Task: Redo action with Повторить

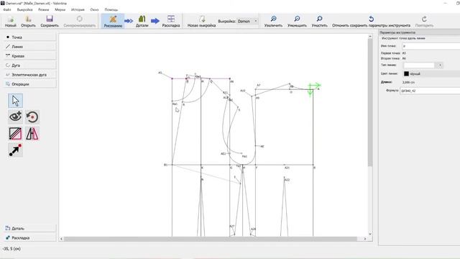Action: 424,22
